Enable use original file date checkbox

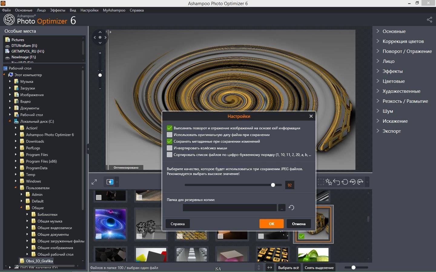tap(170, 135)
